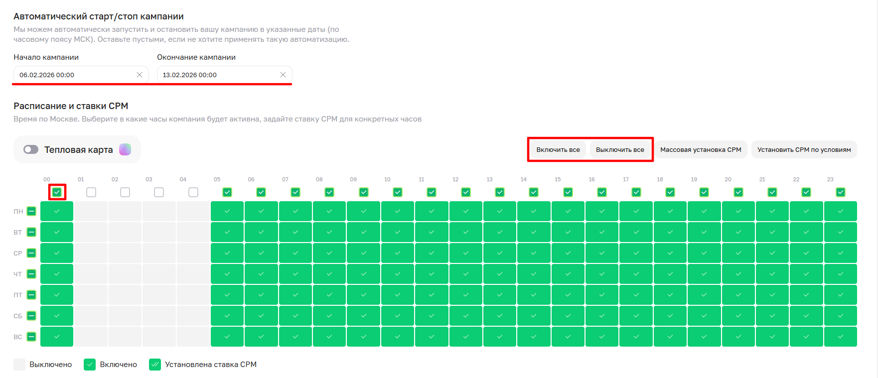Uncheck the hour 00 column checkbox
Viewport: 878px width, 378px height.
[x=57, y=192]
